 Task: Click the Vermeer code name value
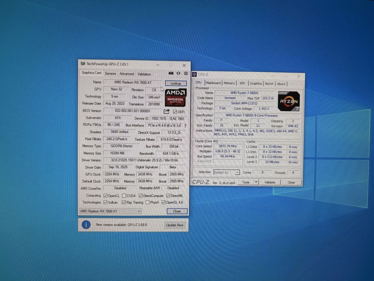click(x=230, y=98)
